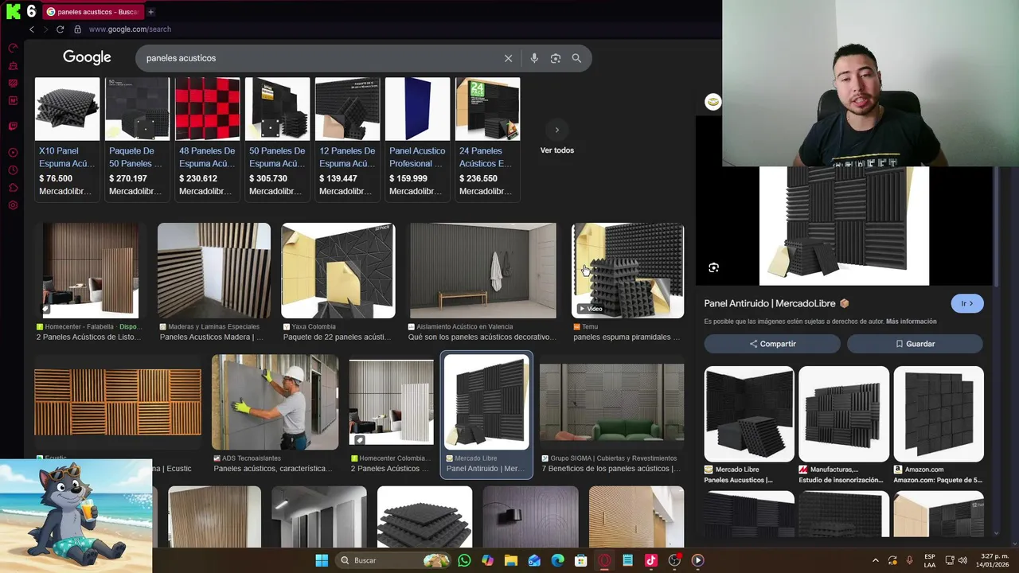The height and width of the screenshot is (573, 1019).
Task: Open Temu 'paneles espuma piramidales' video result
Action: pyautogui.click(x=627, y=271)
